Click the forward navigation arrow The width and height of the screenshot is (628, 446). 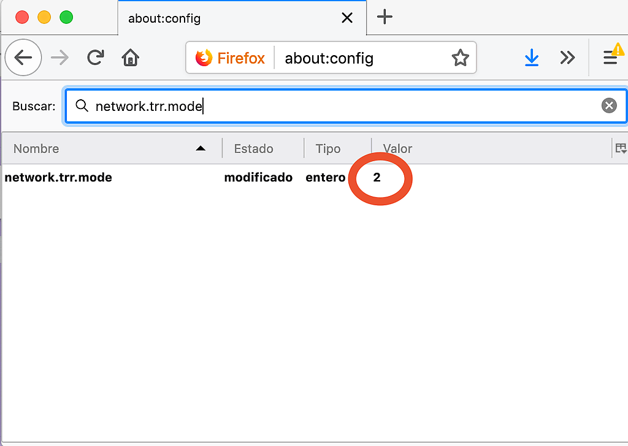pyautogui.click(x=59, y=58)
